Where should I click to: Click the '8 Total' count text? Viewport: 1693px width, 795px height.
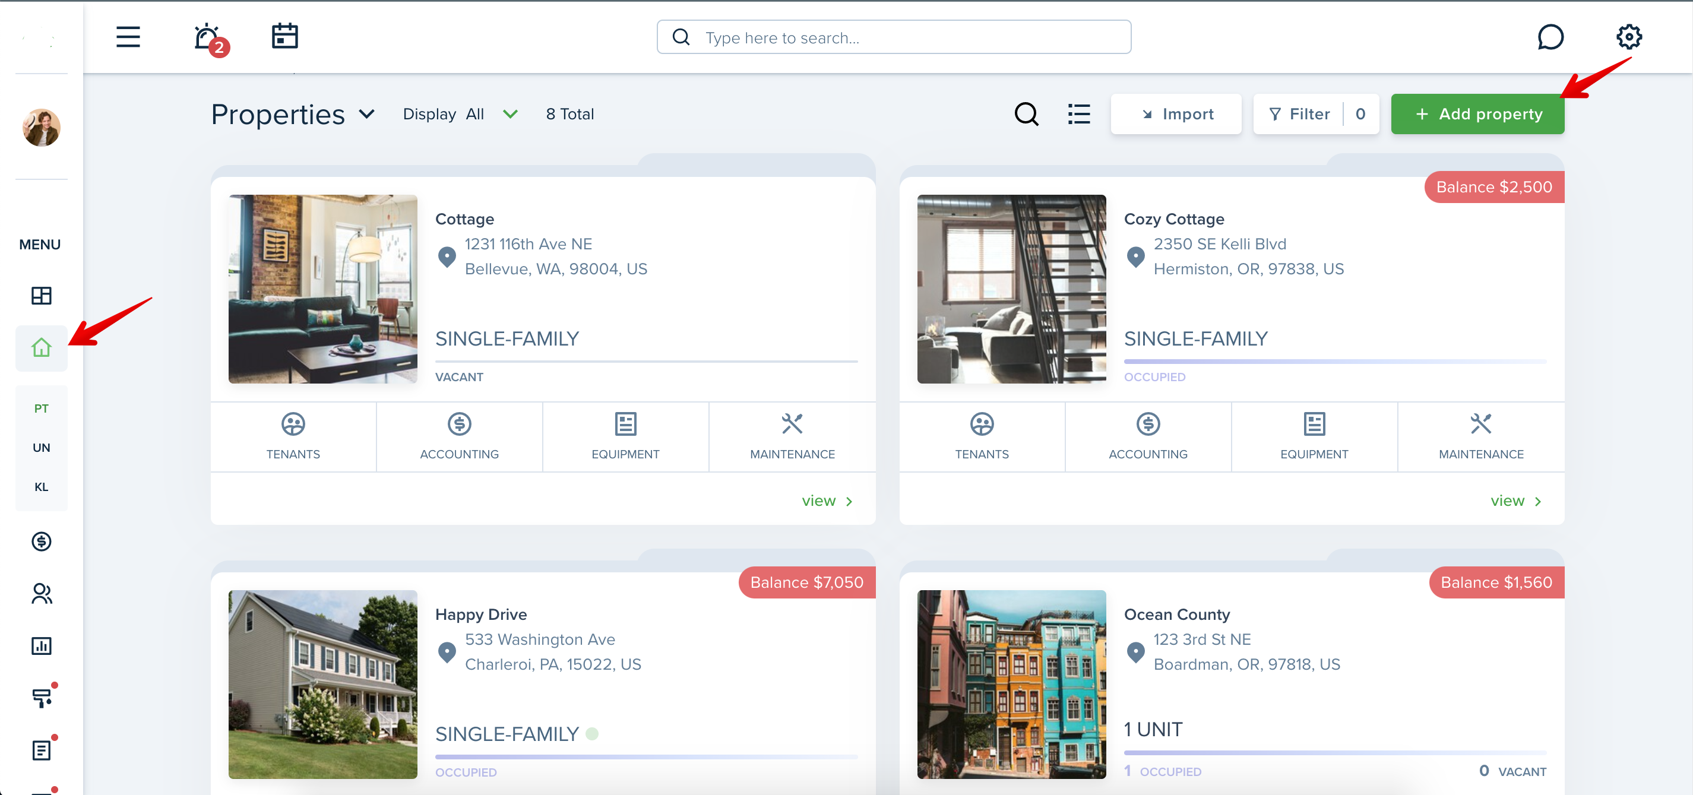point(570,115)
